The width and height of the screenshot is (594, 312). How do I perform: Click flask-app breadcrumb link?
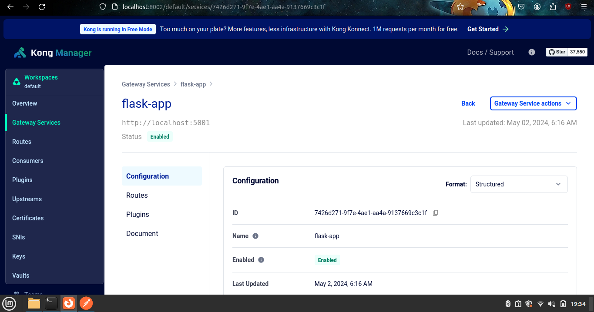(x=193, y=84)
